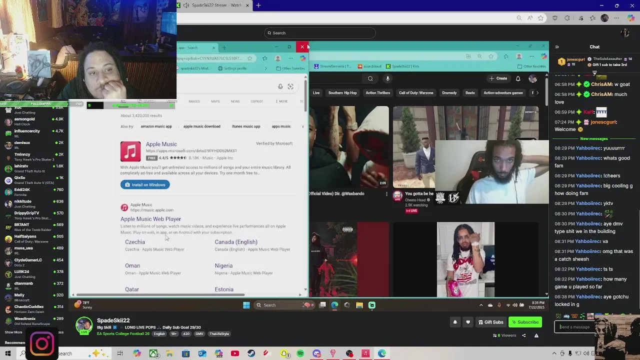This screenshot has height=360, width=640.
Task: Collapse the Chat panel with the arrow icon
Action: click(x=557, y=47)
